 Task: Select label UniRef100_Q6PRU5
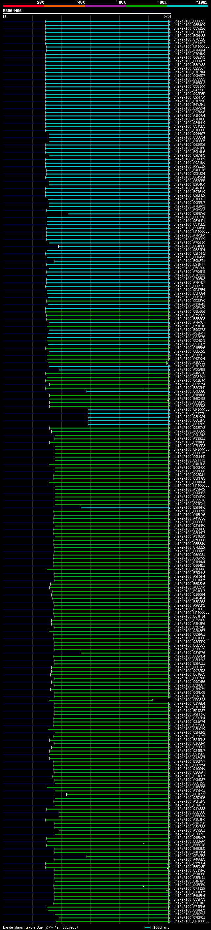coord(189,61)
